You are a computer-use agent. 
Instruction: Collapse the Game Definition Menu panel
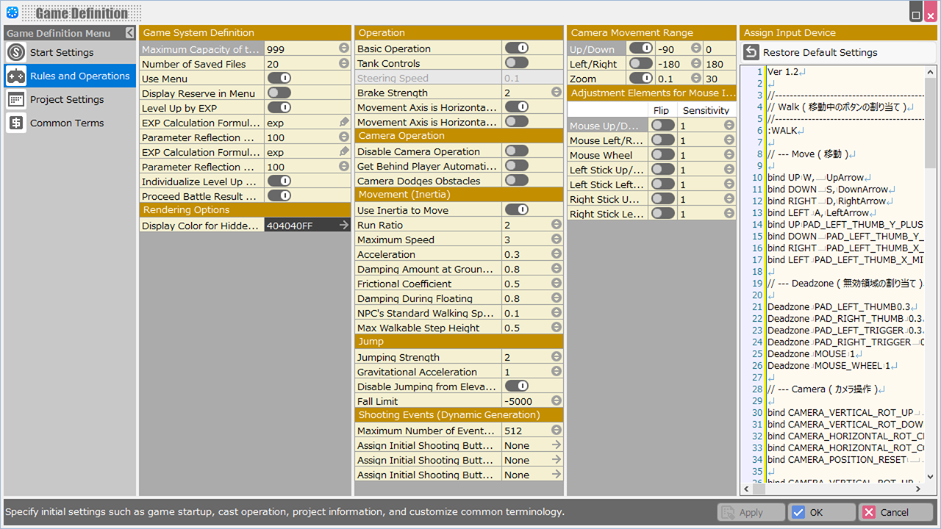tap(130, 33)
